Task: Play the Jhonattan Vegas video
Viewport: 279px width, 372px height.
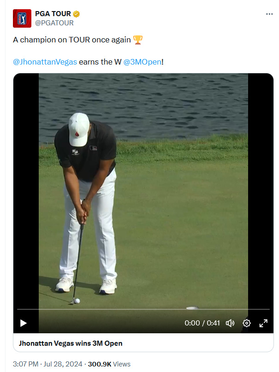Action: pyautogui.click(x=23, y=323)
